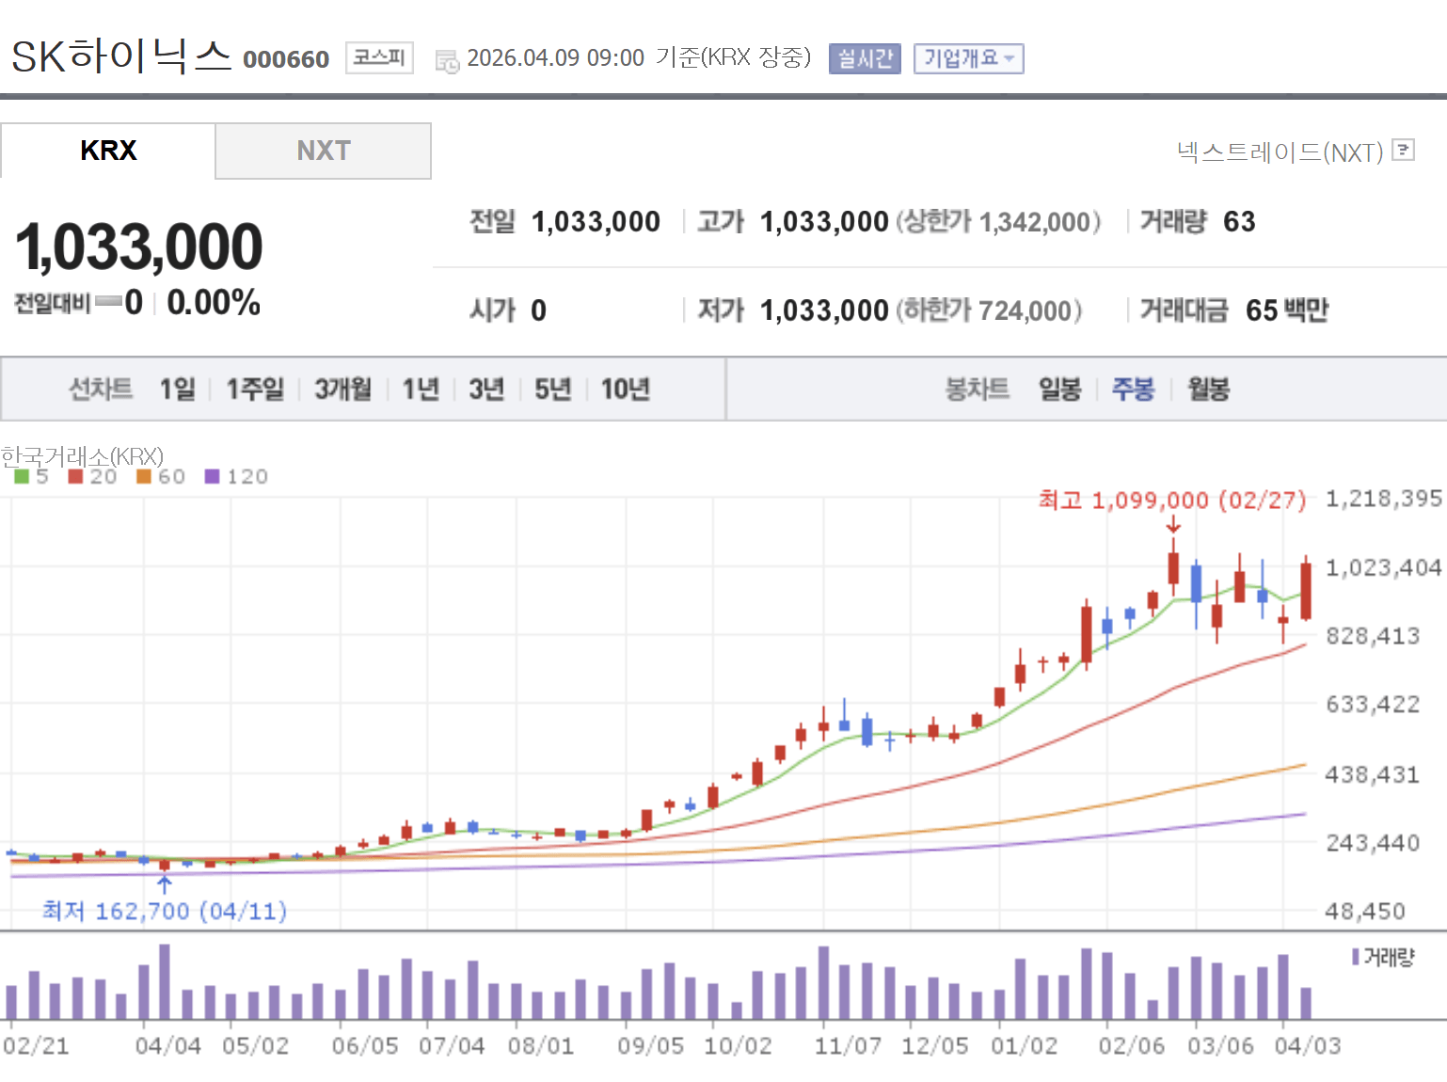Click the purple 120-day moving average legend
Screen dimensions: 1447x1082
tap(236, 477)
